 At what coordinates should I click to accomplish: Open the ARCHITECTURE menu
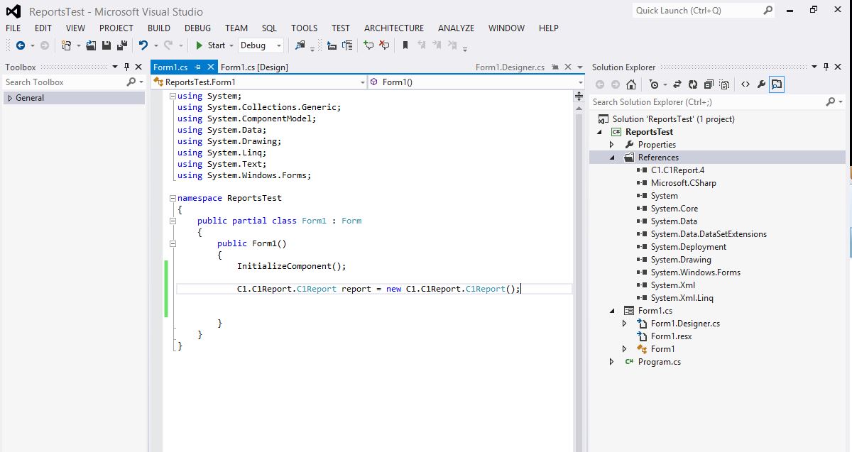pos(394,28)
